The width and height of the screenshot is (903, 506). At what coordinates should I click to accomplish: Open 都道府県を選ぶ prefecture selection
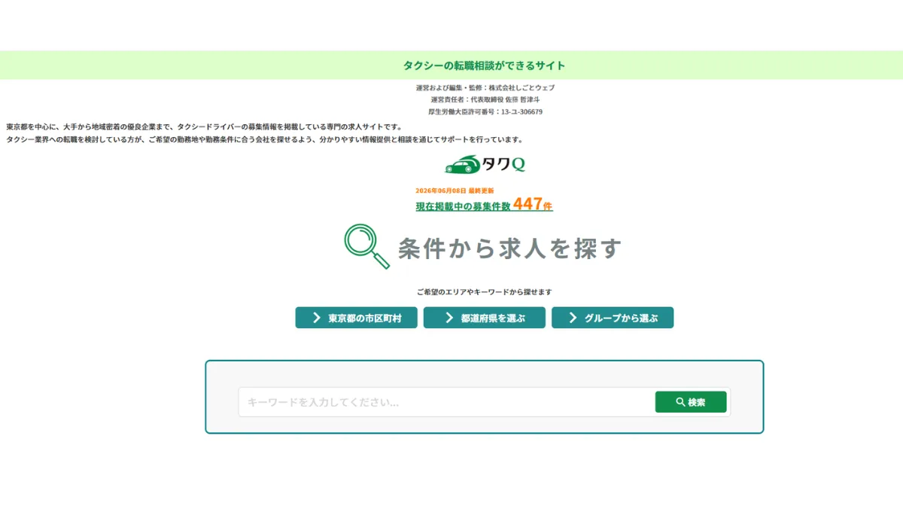pos(484,318)
